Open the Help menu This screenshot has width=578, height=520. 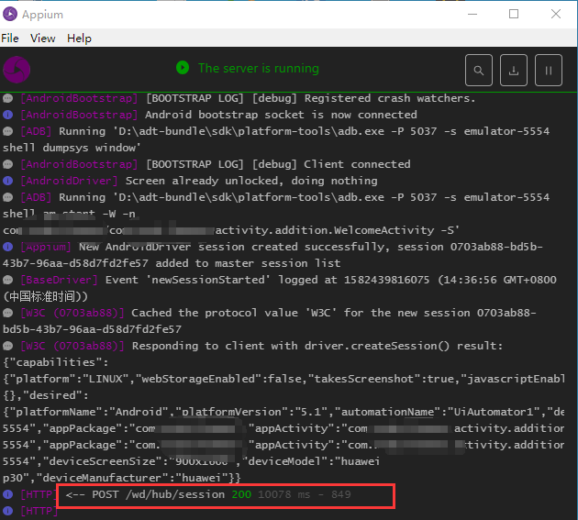click(x=79, y=39)
